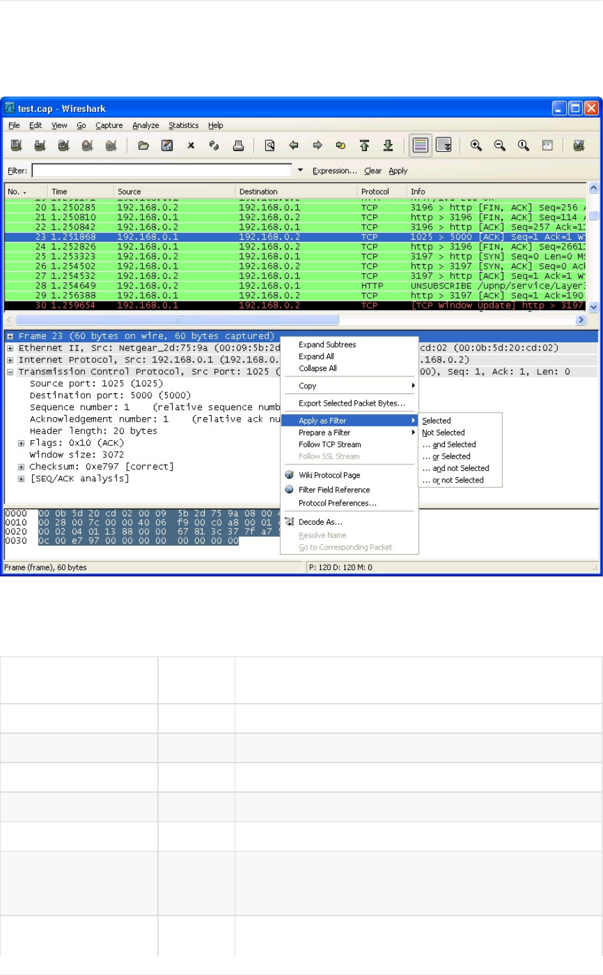Start a new live capture icon
603x975 pixels.
click(64, 146)
